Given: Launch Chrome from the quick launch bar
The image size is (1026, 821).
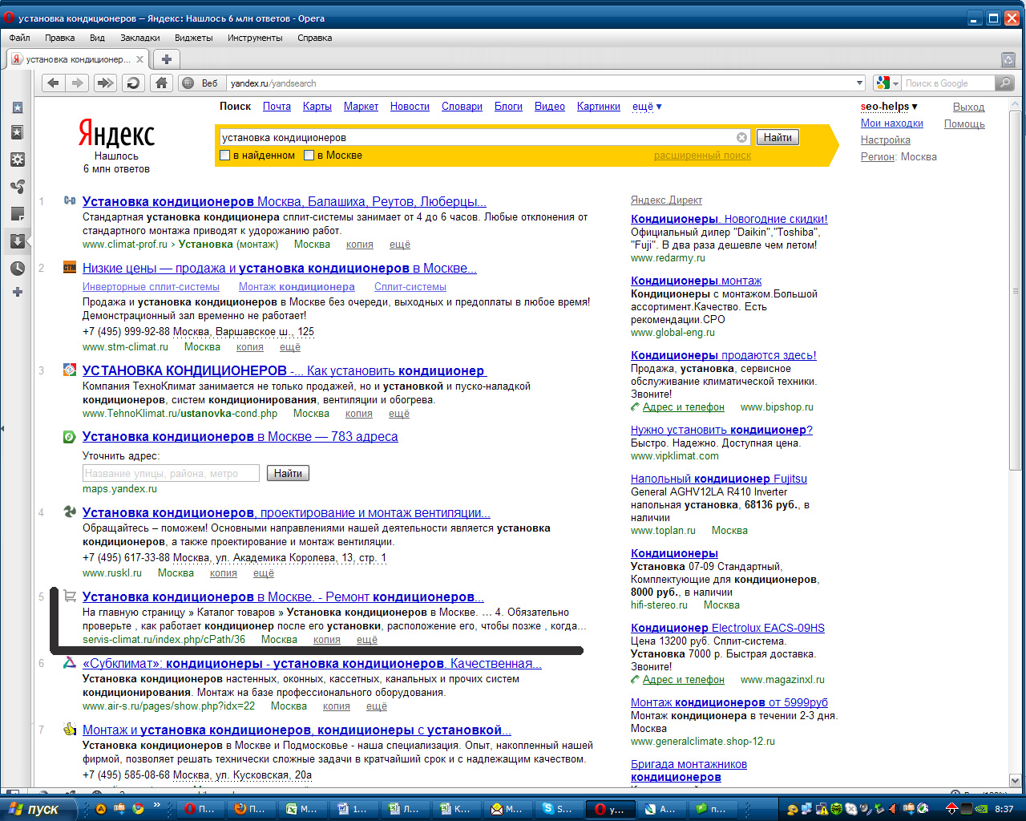Looking at the screenshot, I should click(x=138, y=809).
